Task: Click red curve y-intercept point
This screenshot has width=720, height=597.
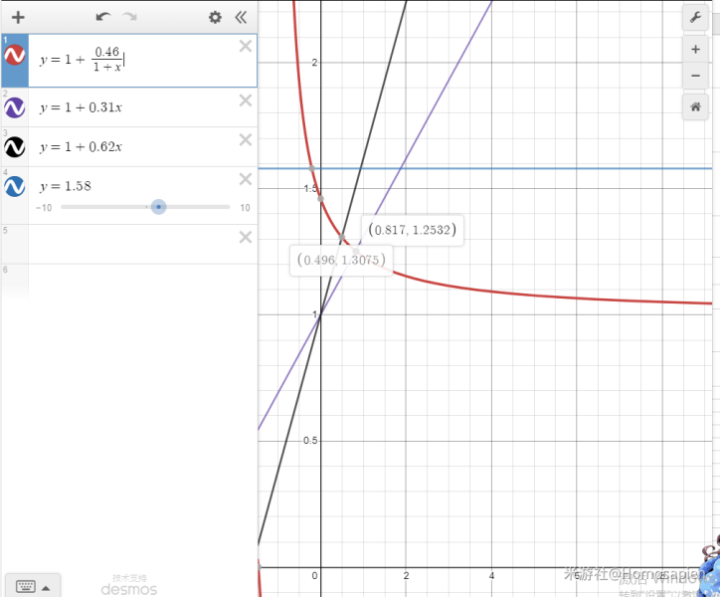Action: pos(320,199)
